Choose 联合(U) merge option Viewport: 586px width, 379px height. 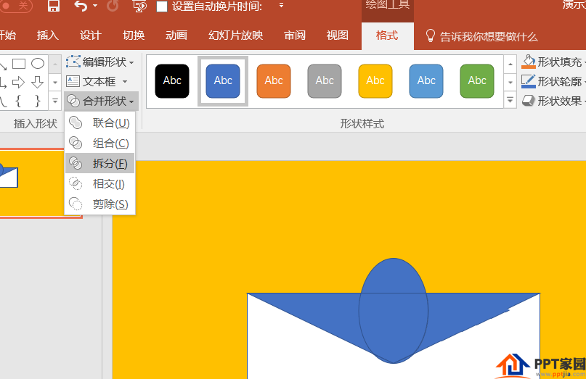point(99,122)
